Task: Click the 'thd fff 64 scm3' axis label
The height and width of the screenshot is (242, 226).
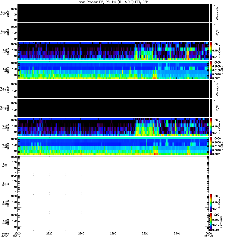Action: coord(5,108)
